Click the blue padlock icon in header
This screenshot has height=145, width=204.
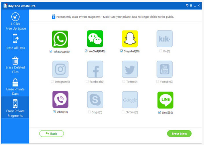(x=54, y=16)
